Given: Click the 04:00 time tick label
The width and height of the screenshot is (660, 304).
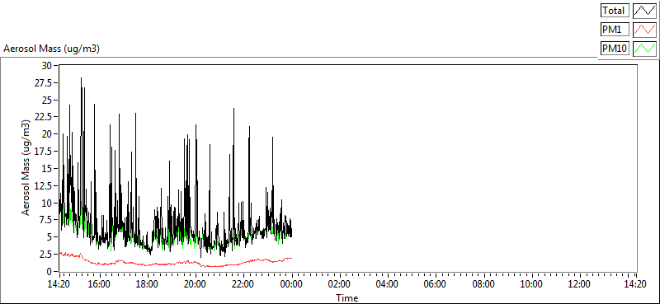Looking at the screenshot, I should tap(387, 284).
